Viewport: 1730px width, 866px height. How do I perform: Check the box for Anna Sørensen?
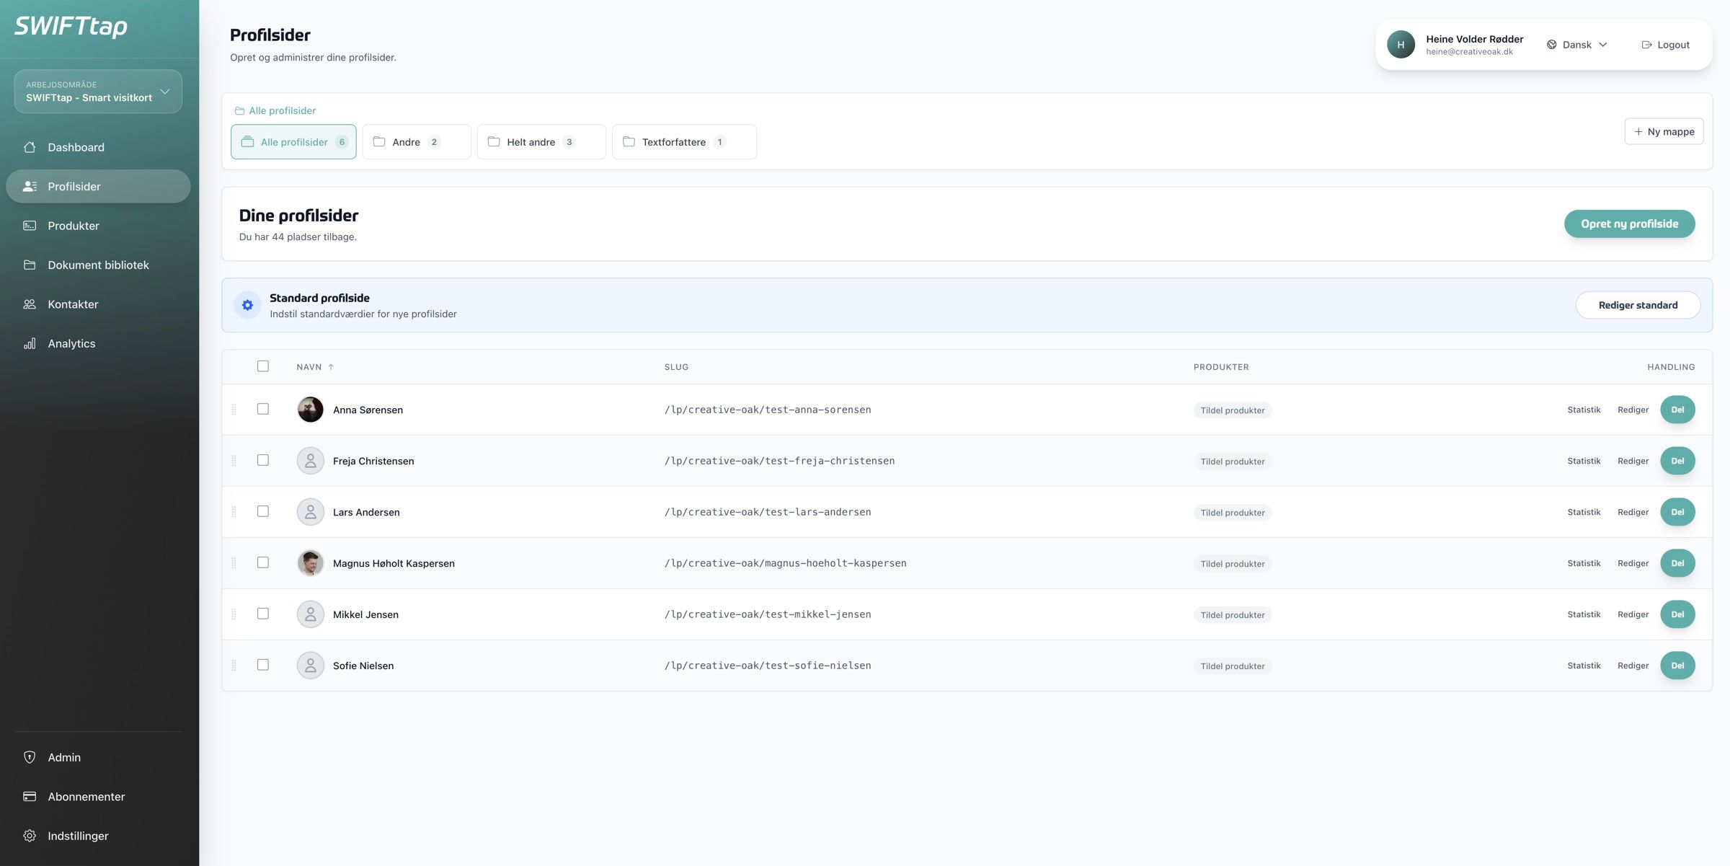(263, 409)
